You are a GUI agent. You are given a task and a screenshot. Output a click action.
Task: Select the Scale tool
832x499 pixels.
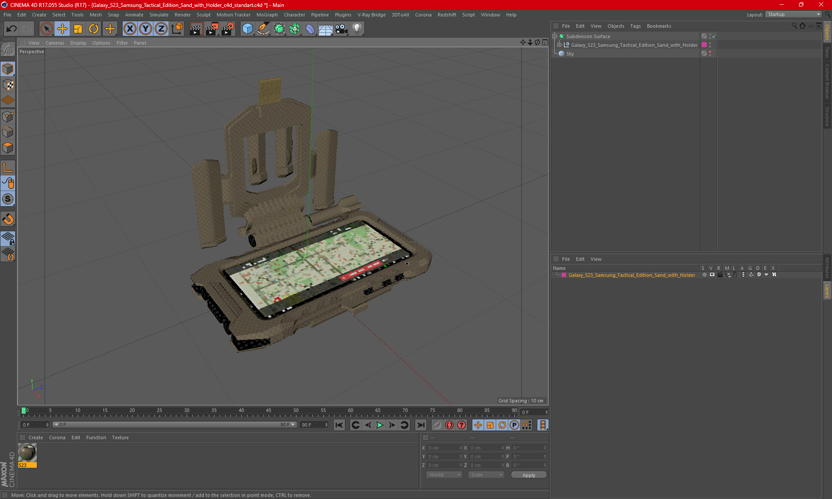pyautogui.click(x=78, y=29)
